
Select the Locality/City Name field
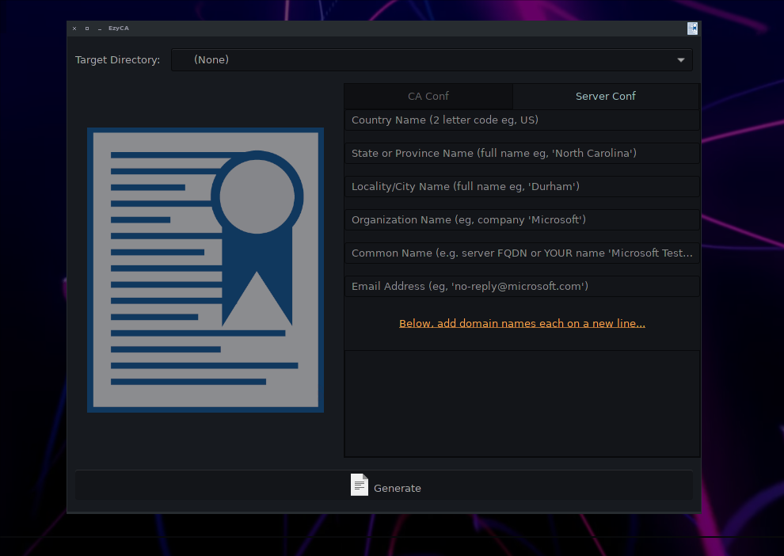point(522,186)
